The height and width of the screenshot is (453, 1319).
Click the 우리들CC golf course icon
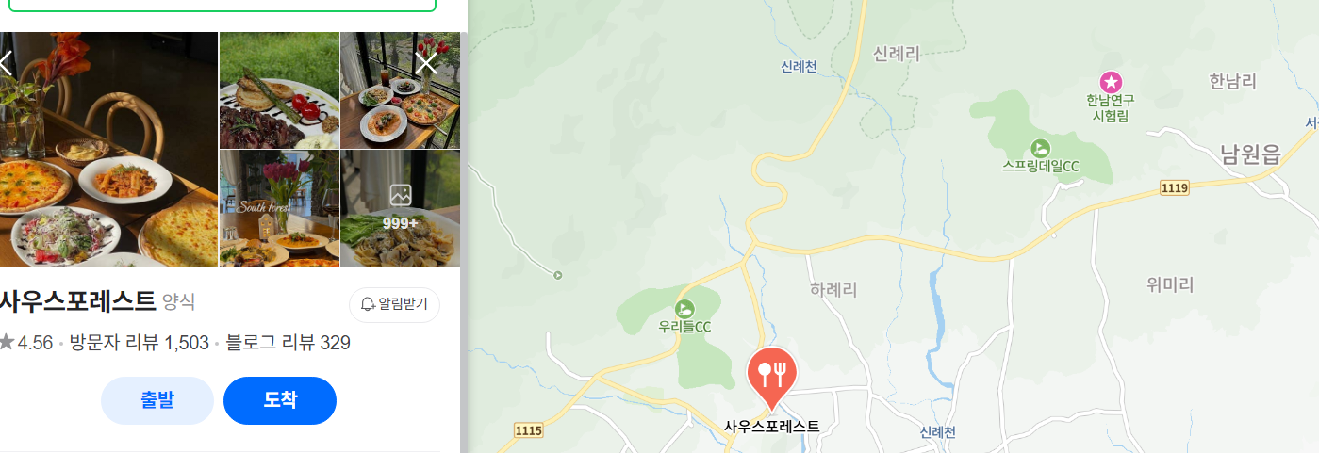coord(684,308)
